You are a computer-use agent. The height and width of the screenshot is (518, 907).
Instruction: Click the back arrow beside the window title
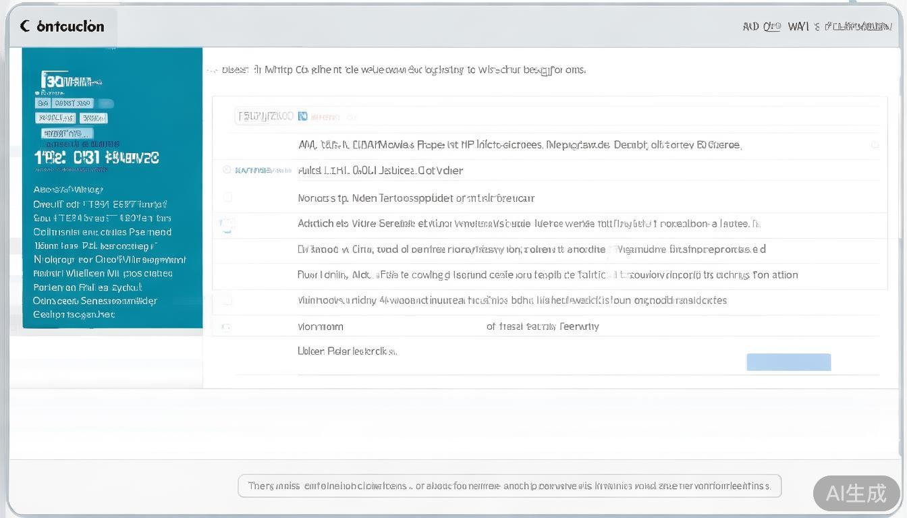click(x=25, y=26)
